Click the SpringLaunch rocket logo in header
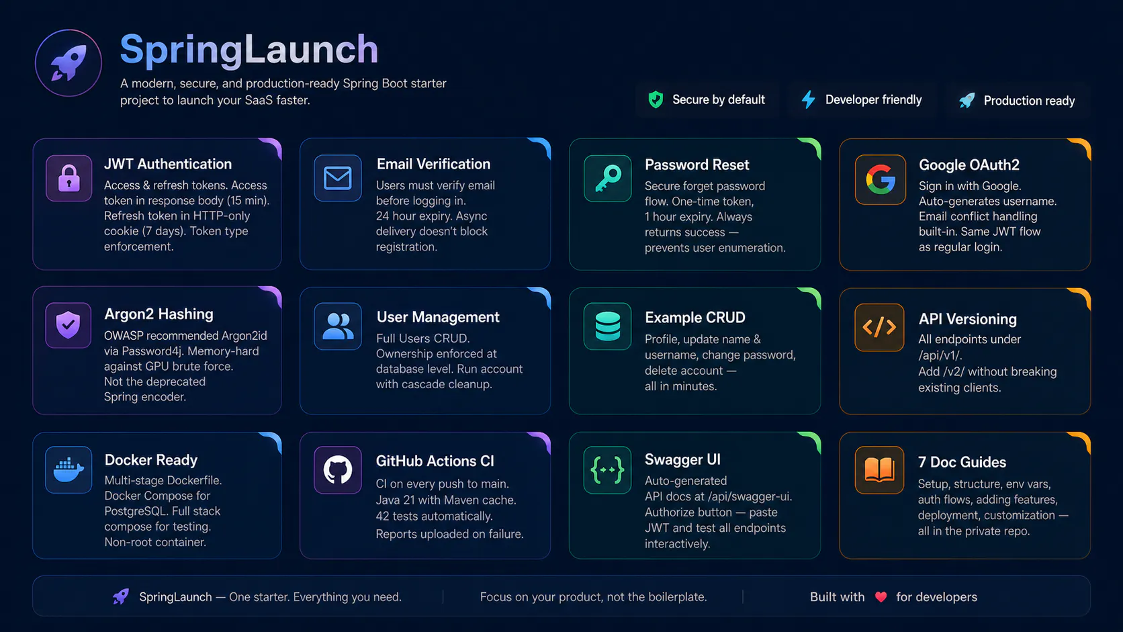This screenshot has width=1123, height=632. click(x=69, y=63)
